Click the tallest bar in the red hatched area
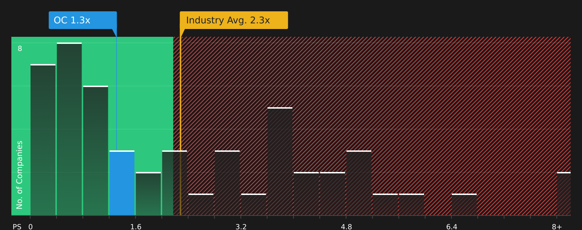This screenshot has width=582, height=230. click(280, 161)
